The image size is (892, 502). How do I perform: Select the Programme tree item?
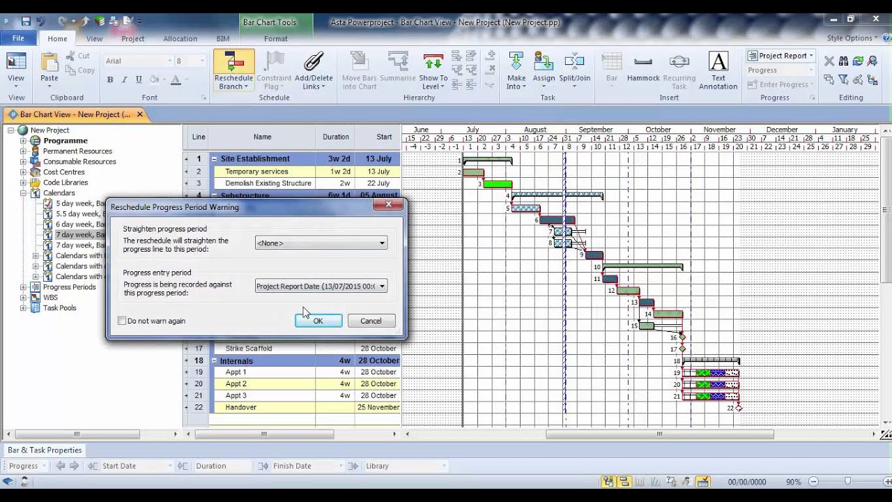[x=66, y=141]
